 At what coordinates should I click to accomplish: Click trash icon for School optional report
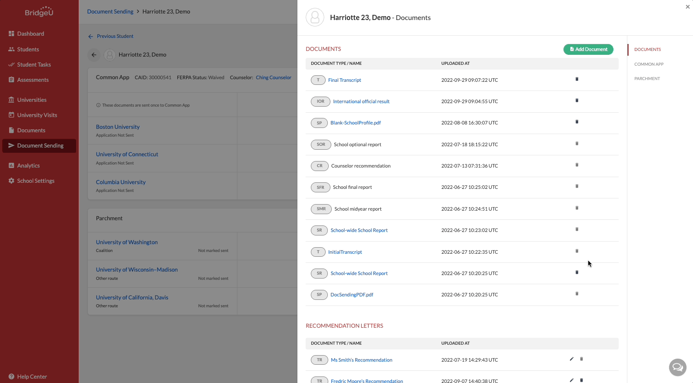point(577,144)
